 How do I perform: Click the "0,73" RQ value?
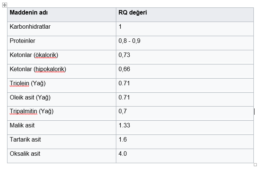point(124,55)
